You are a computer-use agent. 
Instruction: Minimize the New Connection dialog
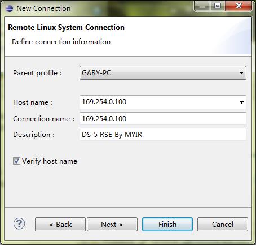tap(202, 7)
